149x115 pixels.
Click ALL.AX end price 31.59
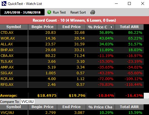(79, 44)
